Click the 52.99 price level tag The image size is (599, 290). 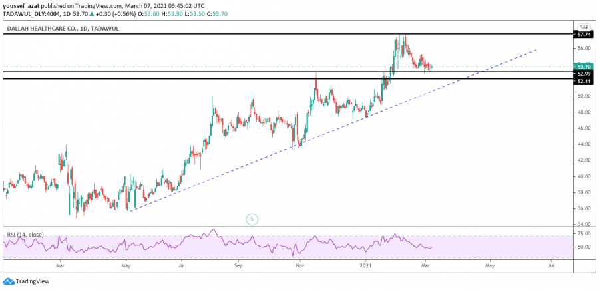coord(584,72)
